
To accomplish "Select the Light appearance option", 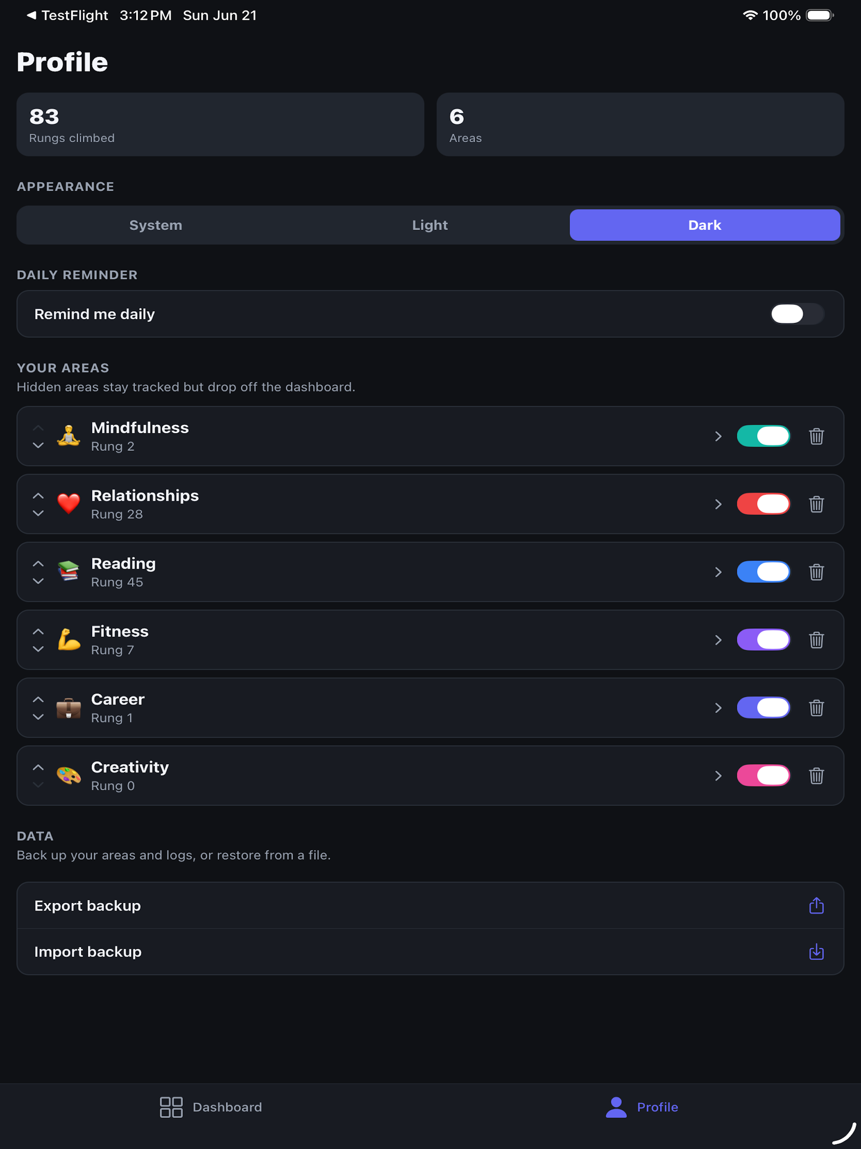I will [430, 225].
